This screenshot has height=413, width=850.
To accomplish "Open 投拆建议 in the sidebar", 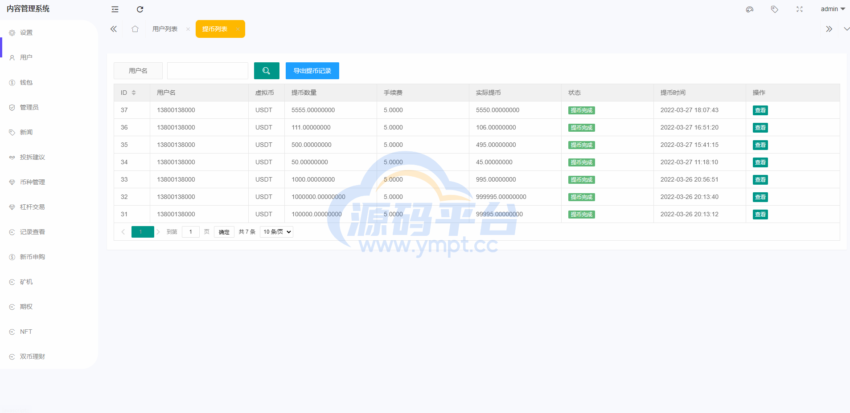I will tap(49, 157).
